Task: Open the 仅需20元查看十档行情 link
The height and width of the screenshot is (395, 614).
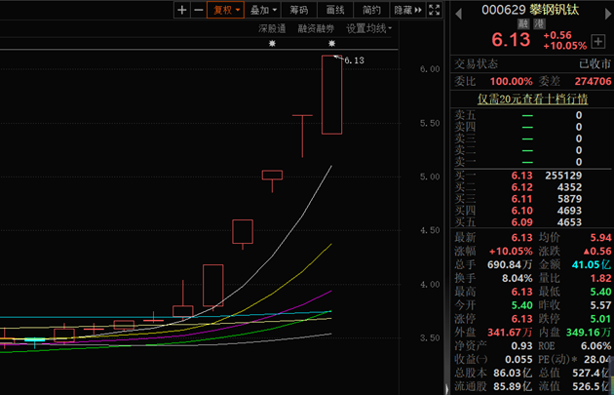Action: 531,99
